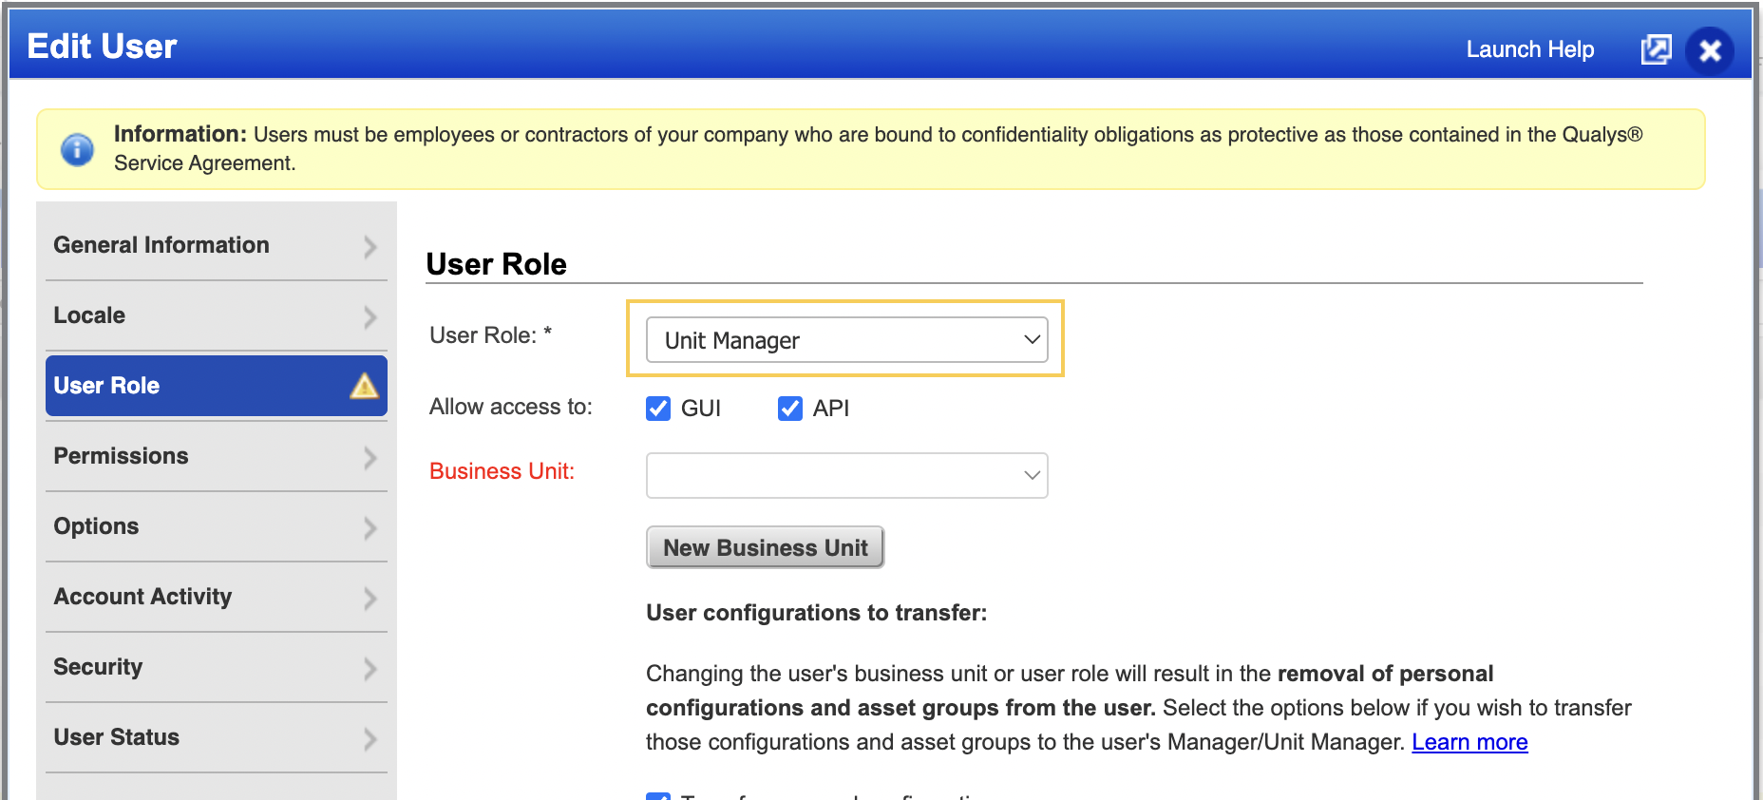Expand the Options section chevron
The height and width of the screenshot is (800, 1763).
(370, 528)
